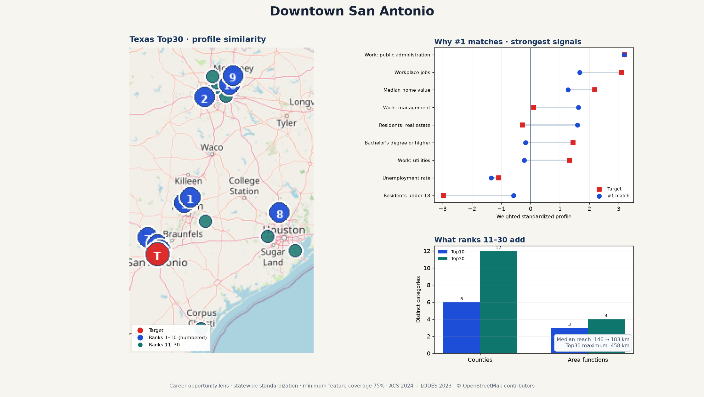Image resolution: width=704 pixels, height=397 pixels.
Task: Select blue map marker numbered 1
Action: coord(190,198)
